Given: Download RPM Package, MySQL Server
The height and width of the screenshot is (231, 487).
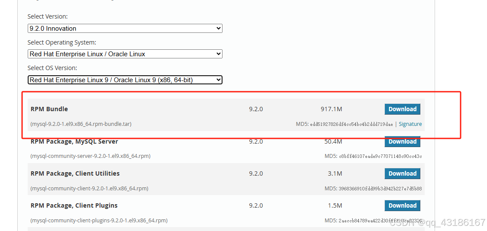Looking at the screenshot, I should pyautogui.click(x=402, y=141).
